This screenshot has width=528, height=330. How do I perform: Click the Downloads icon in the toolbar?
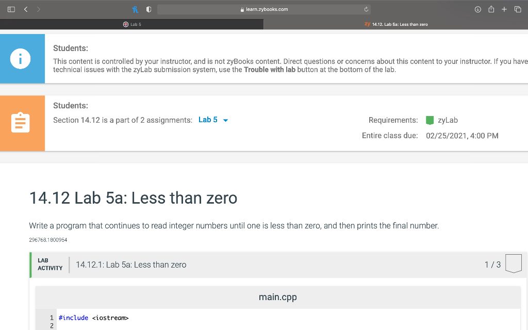(477, 9)
